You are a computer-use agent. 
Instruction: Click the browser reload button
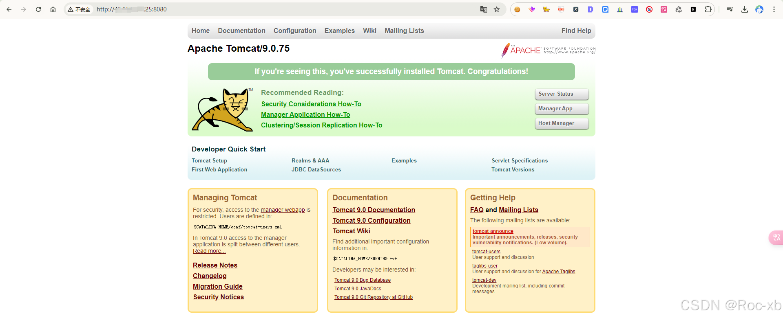pyautogui.click(x=38, y=9)
